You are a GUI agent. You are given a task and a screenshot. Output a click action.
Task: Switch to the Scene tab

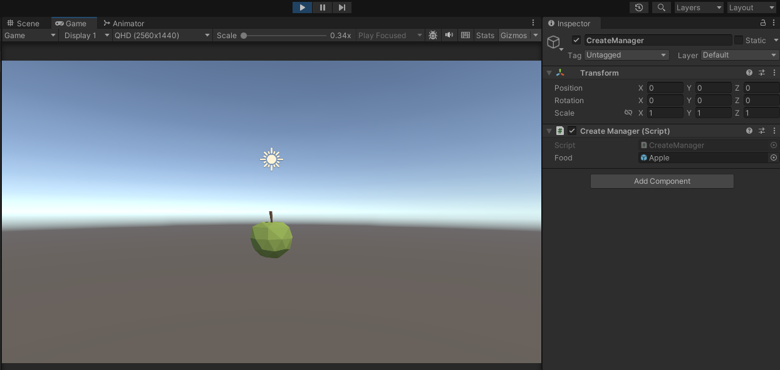(x=23, y=23)
